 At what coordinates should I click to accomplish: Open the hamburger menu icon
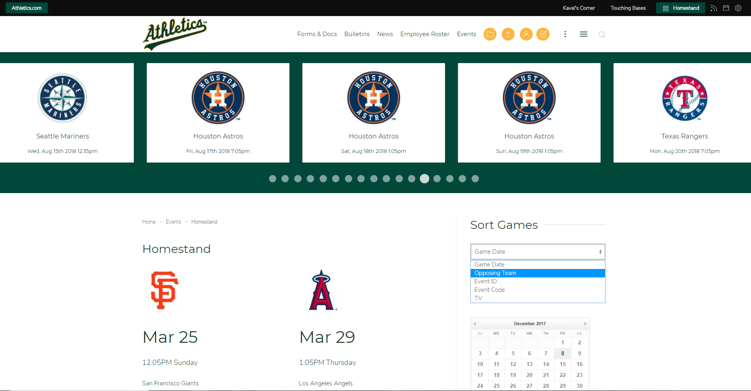pos(584,34)
